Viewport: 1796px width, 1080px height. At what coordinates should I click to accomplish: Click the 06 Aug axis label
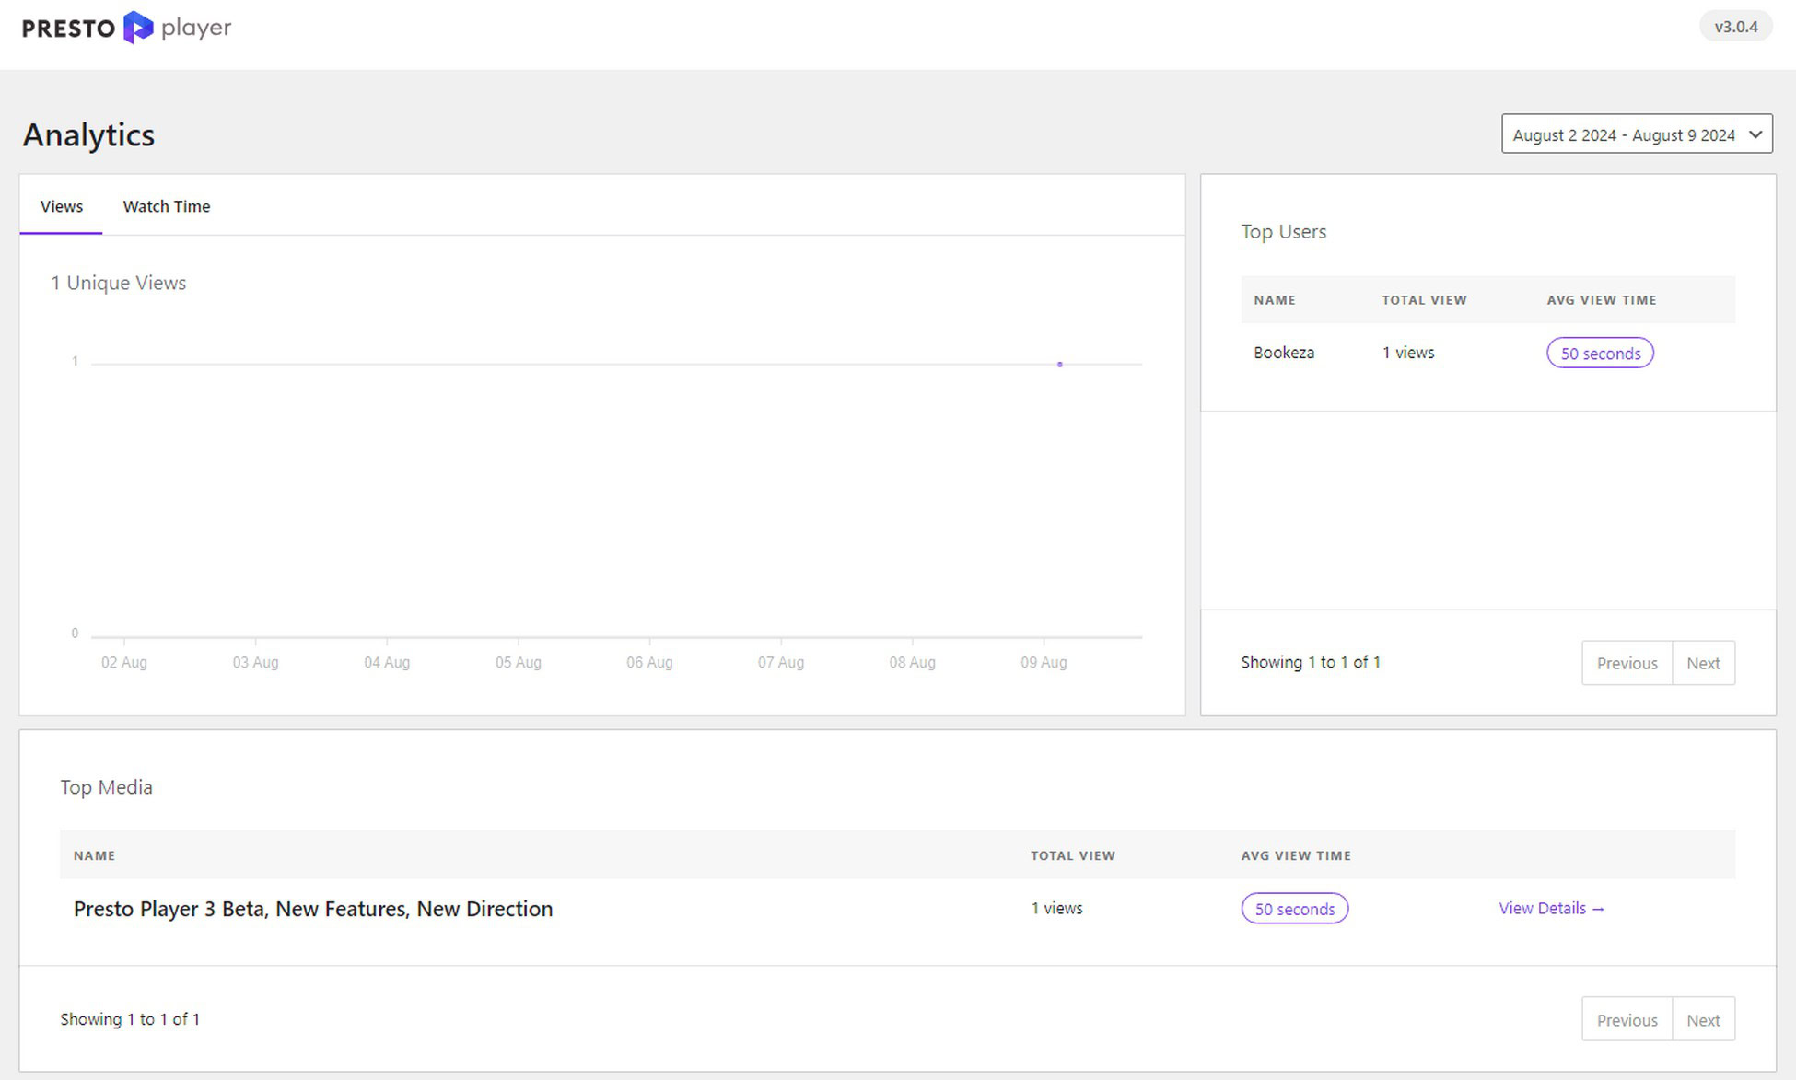649,662
